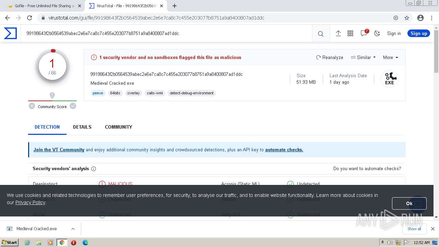439x247 pixels.
Task: Click the Do you want to automate checks text
Action: point(367,169)
